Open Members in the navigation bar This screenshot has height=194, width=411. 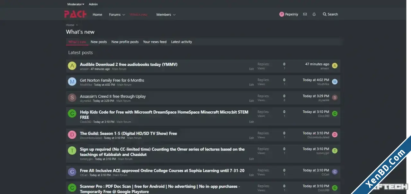(164, 14)
